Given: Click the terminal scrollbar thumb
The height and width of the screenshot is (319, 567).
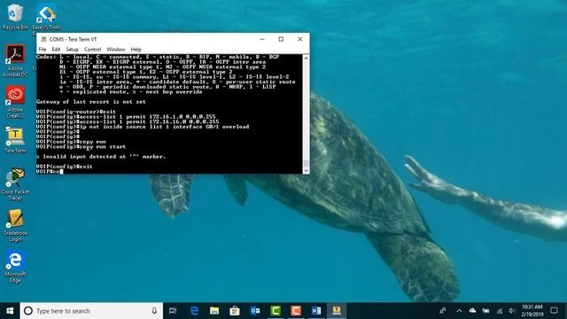Looking at the screenshot, I should (x=307, y=163).
